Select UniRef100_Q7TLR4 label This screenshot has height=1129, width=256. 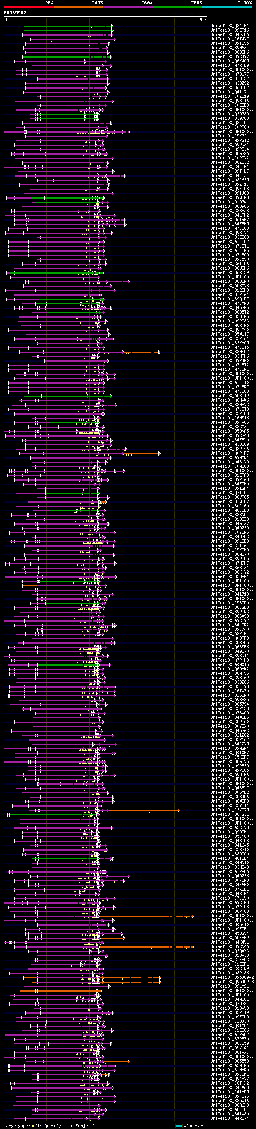point(230,493)
